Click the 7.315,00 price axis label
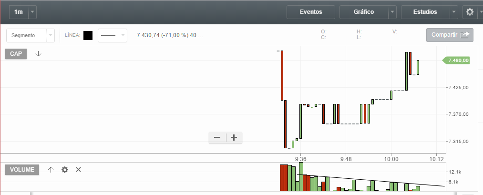483x195 pixels. coord(459,142)
